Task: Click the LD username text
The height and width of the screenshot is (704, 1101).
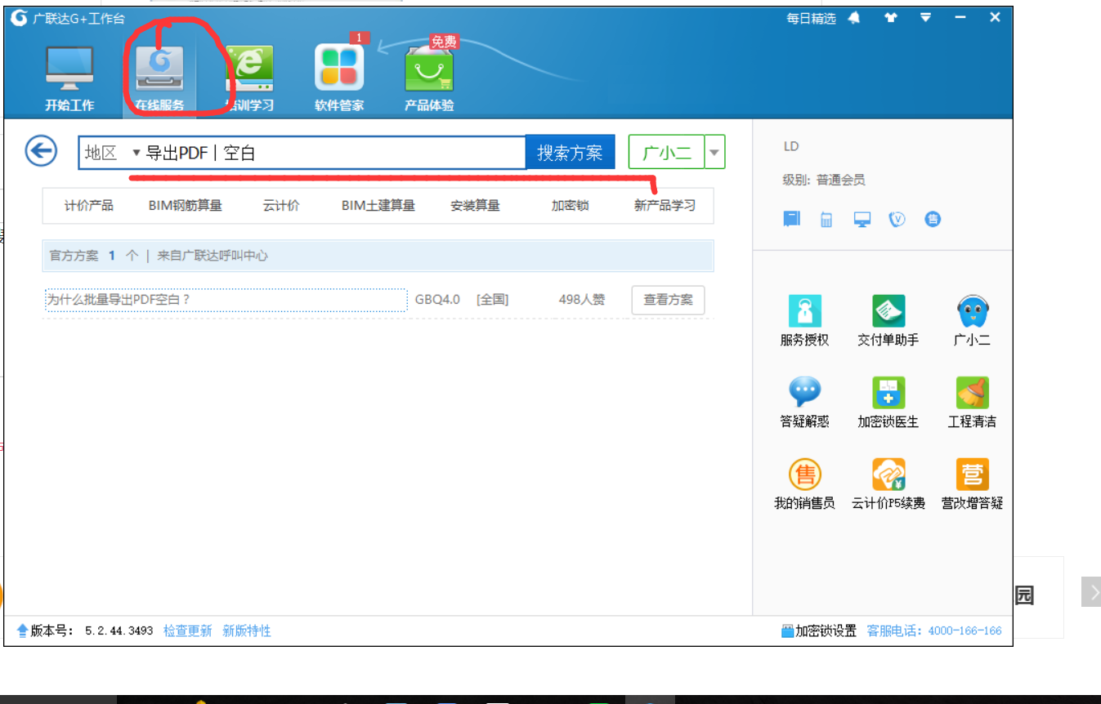Action: pos(791,146)
